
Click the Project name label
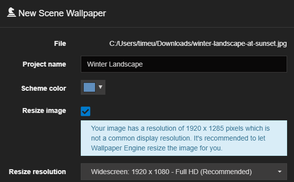pyautogui.click(x=44, y=64)
